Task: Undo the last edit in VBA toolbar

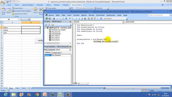Action: tap(70, 19)
